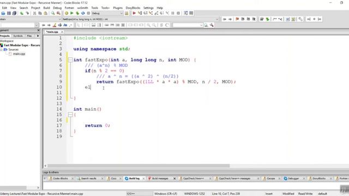
Task: Click the Cut scissors icon
Action: click(x=34, y=13)
